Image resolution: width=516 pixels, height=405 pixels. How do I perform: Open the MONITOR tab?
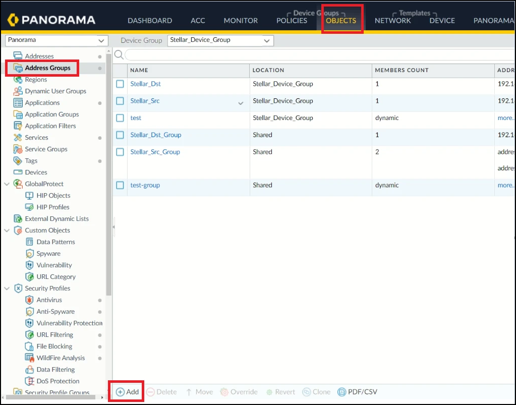pyautogui.click(x=241, y=21)
